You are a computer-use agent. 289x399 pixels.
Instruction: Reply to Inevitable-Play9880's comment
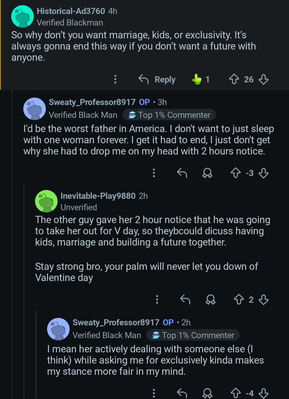[185, 300]
